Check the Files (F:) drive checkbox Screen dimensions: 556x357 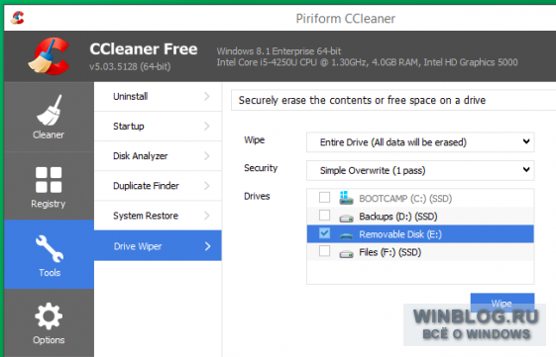click(324, 251)
